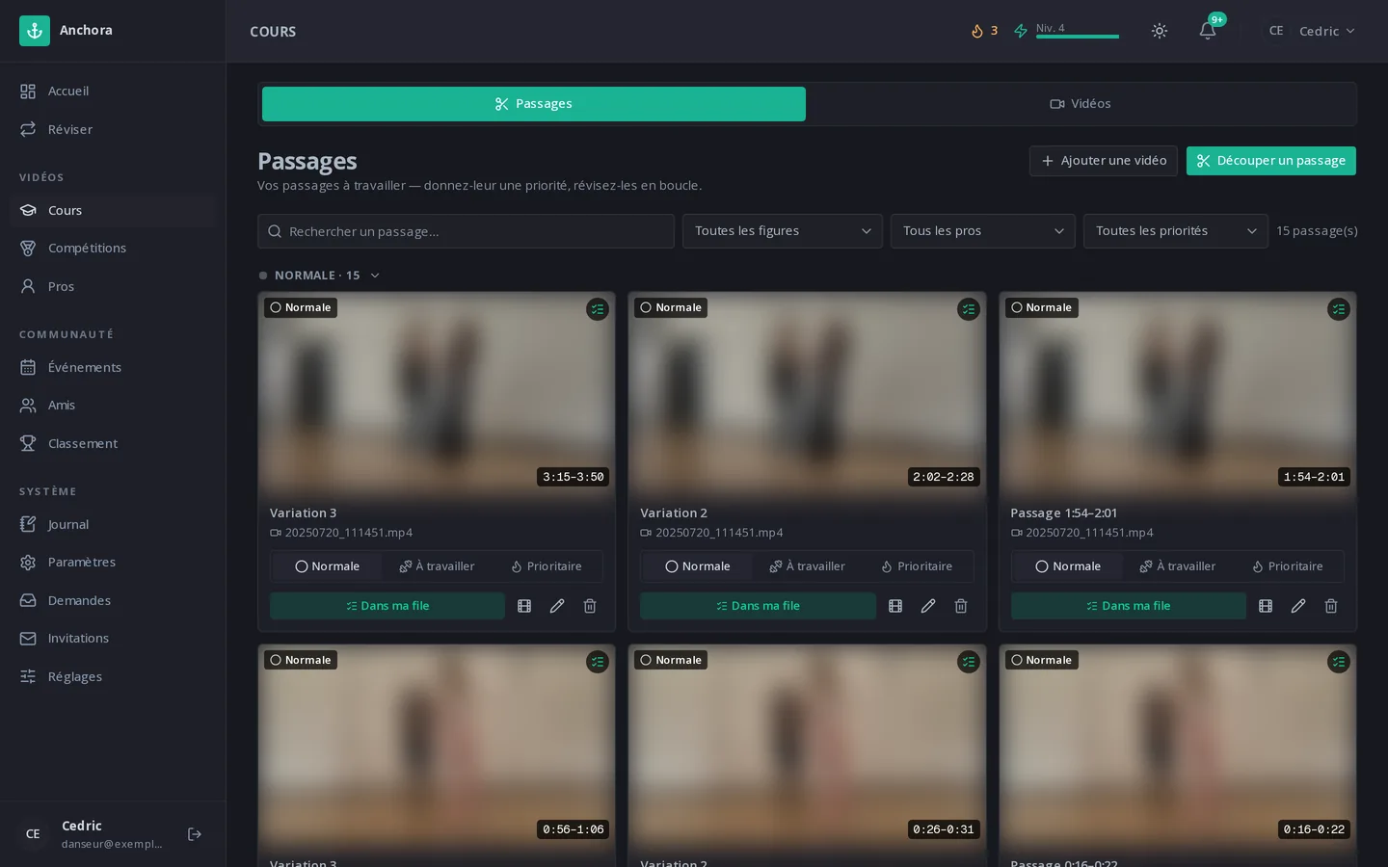Open the notifications bell

[x=1208, y=31]
